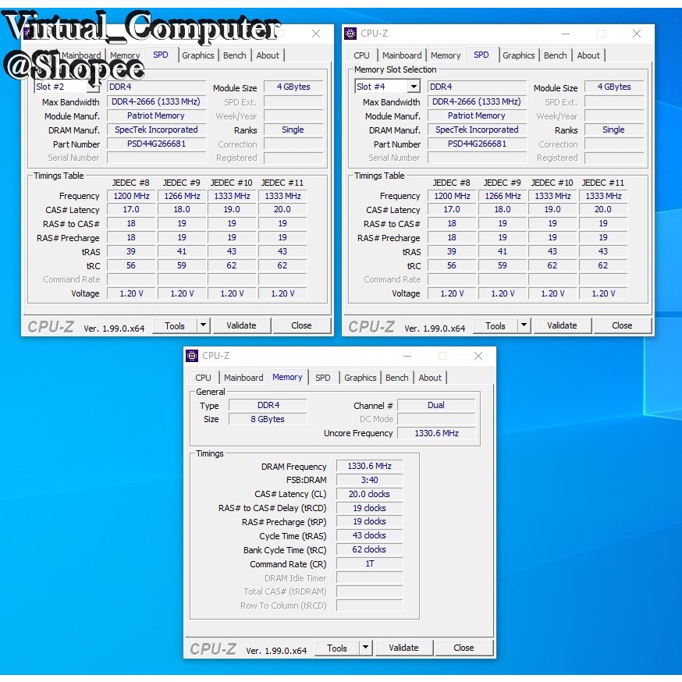Image resolution: width=682 pixels, height=682 pixels.
Task: Click the CPU-Z icon in the Slot #4 window title bar
Action: pyautogui.click(x=350, y=34)
